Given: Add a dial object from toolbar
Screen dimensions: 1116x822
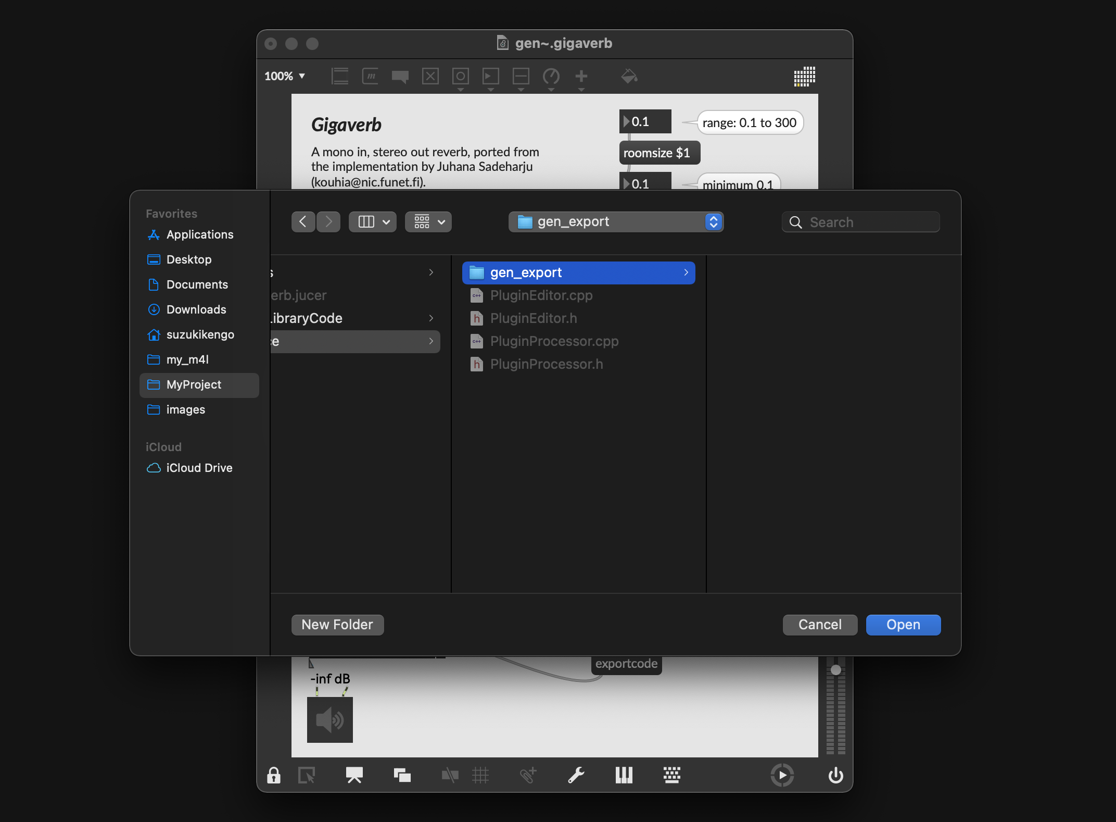Looking at the screenshot, I should pos(551,76).
